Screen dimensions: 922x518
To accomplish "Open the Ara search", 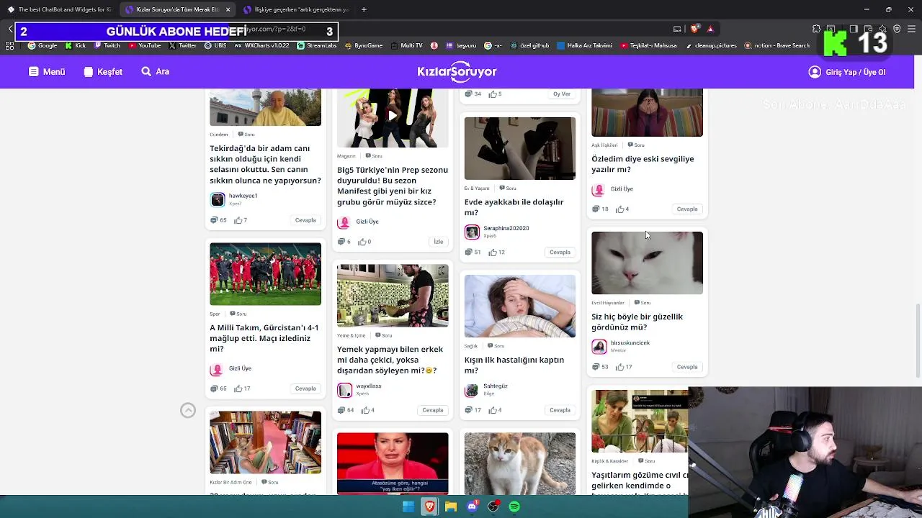I will pos(156,72).
